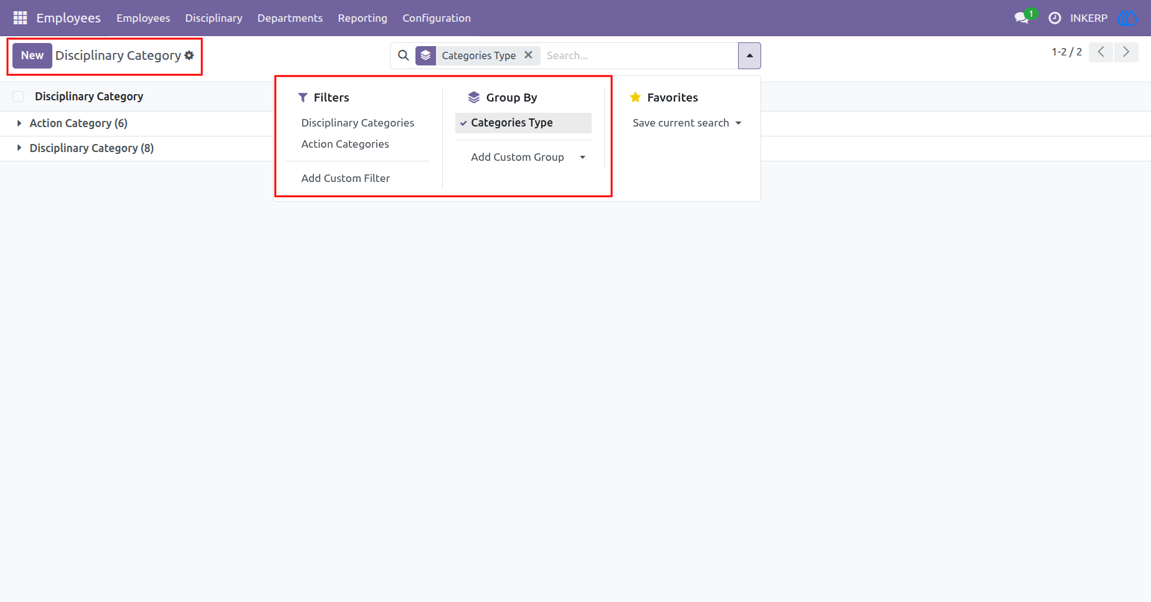Open the Disciplinary menu
Screen dimensions: 1151x602
(214, 18)
